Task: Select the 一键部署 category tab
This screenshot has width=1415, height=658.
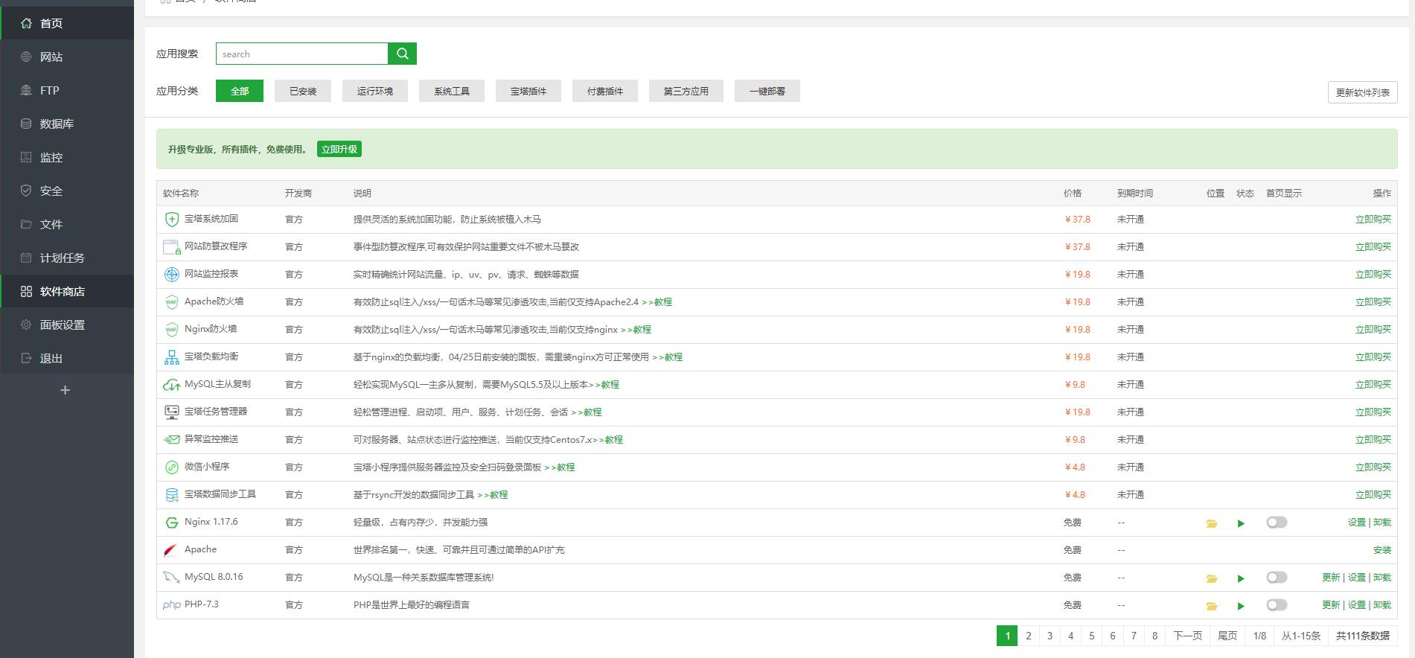Action: click(x=767, y=91)
